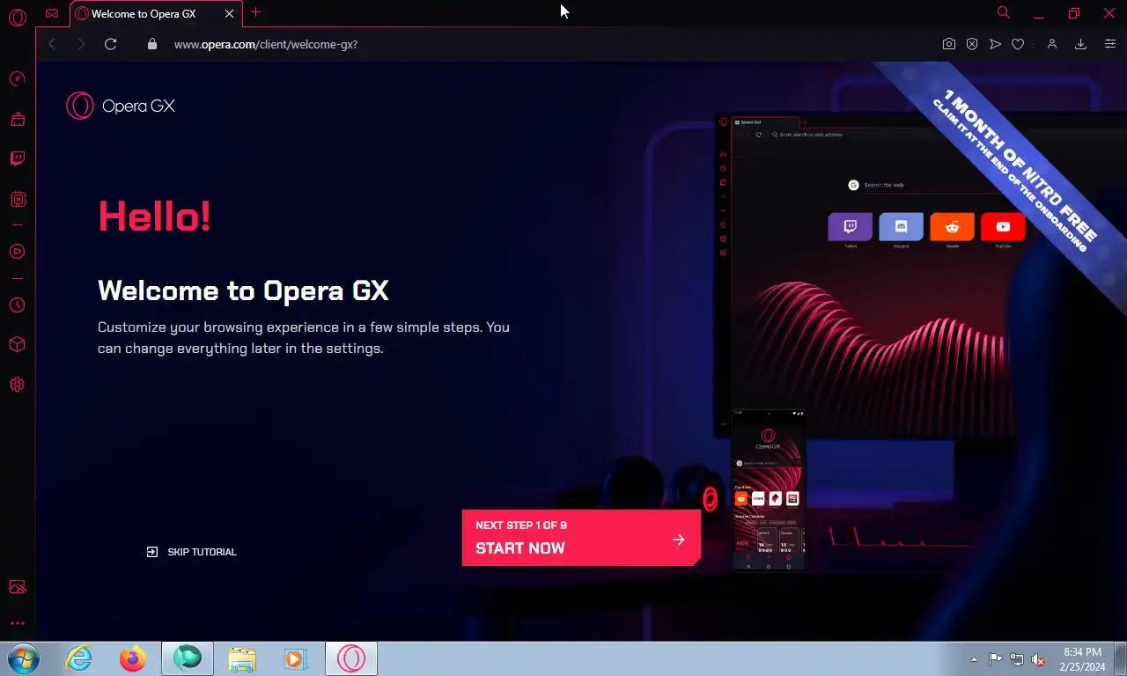Open sidebar setup three-dots menu
The height and width of the screenshot is (676, 1127).
17,623
